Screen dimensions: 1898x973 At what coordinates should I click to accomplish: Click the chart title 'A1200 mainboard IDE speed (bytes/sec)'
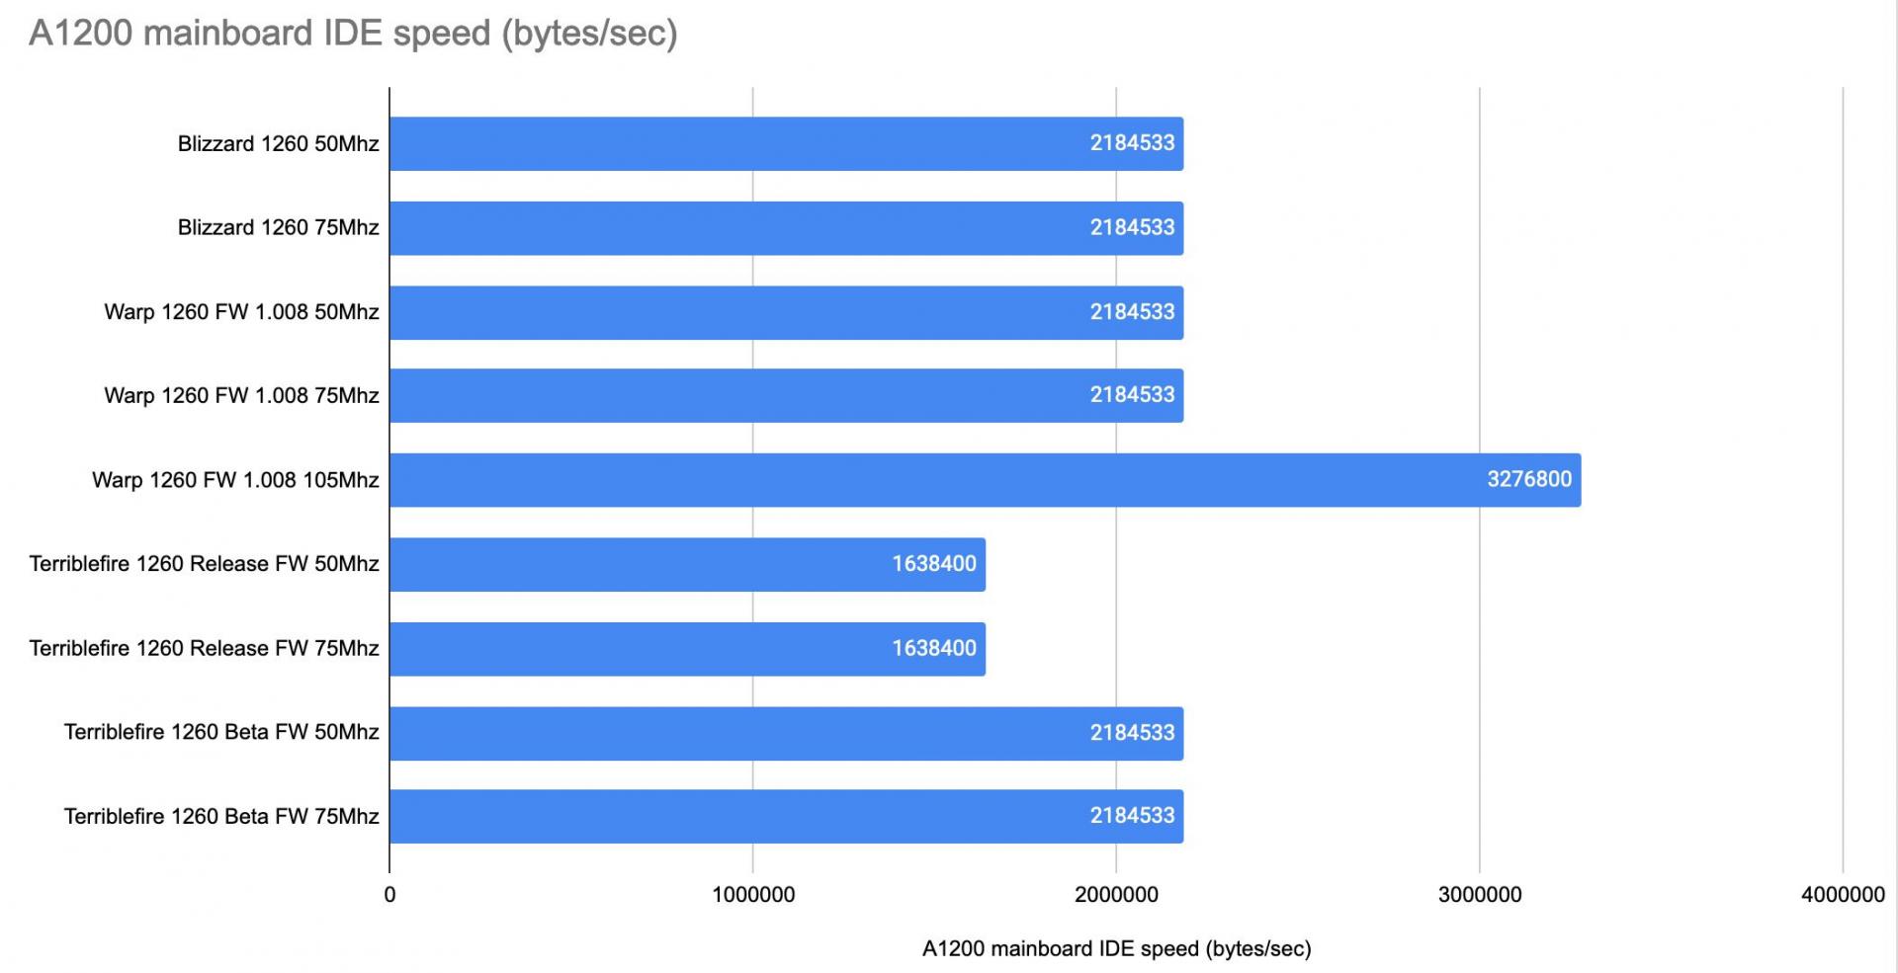[x=353, y=34]
